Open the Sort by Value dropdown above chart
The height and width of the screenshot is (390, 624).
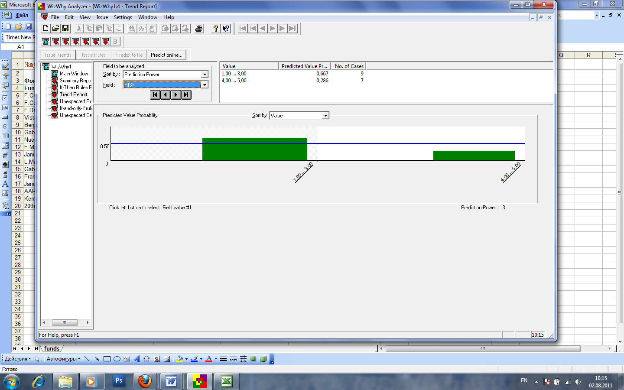(x=325, y=116)
